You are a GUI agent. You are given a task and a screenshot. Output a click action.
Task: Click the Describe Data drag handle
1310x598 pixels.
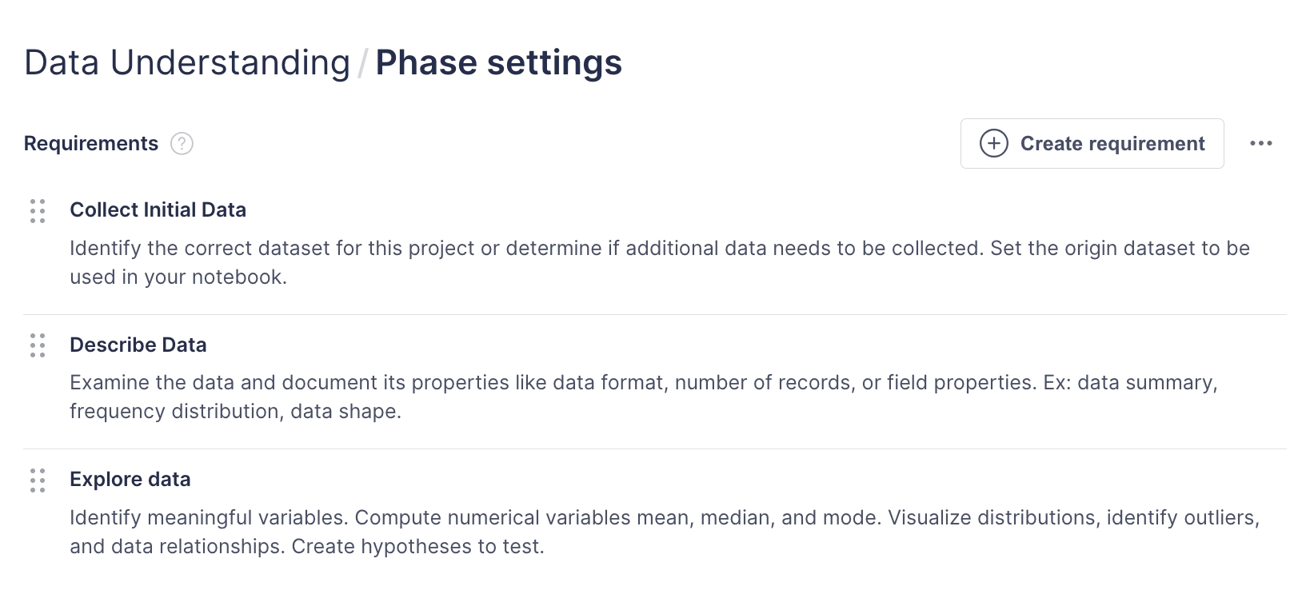(38, 345)
